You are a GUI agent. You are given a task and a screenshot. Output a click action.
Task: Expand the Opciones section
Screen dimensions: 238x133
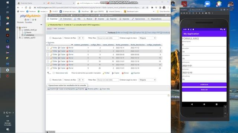click(50, 42)
